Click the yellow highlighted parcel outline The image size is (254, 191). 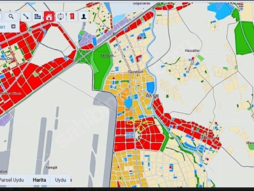[x=143, y=124]
